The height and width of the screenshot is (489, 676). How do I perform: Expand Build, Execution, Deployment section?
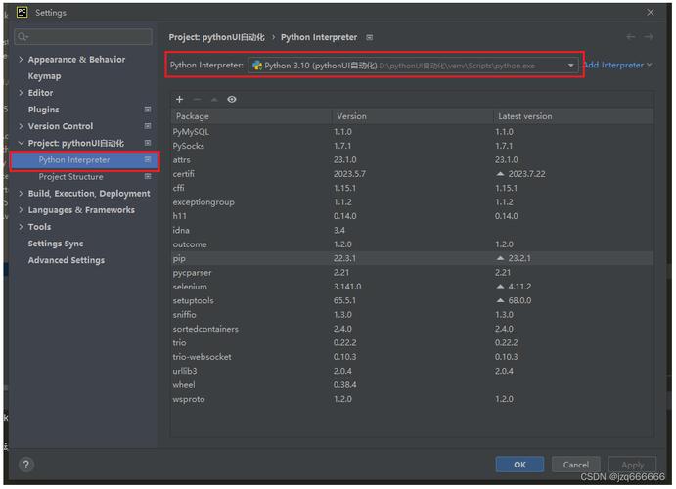21,194
